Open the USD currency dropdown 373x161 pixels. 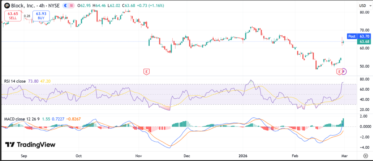coord(364,6)
